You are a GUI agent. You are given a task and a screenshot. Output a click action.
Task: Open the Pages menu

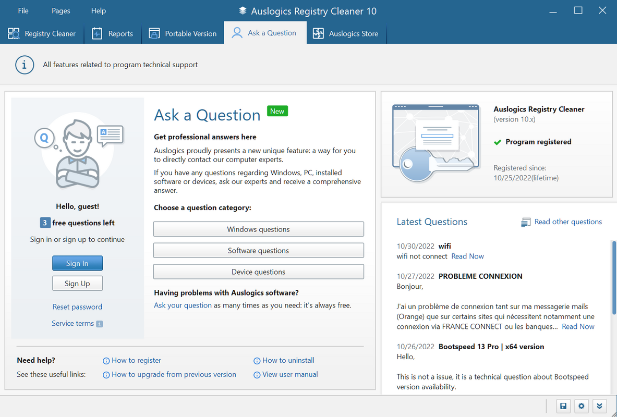[x=61, y=11]
